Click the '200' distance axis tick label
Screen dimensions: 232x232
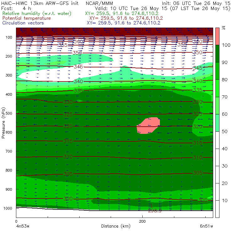[142, 221]
